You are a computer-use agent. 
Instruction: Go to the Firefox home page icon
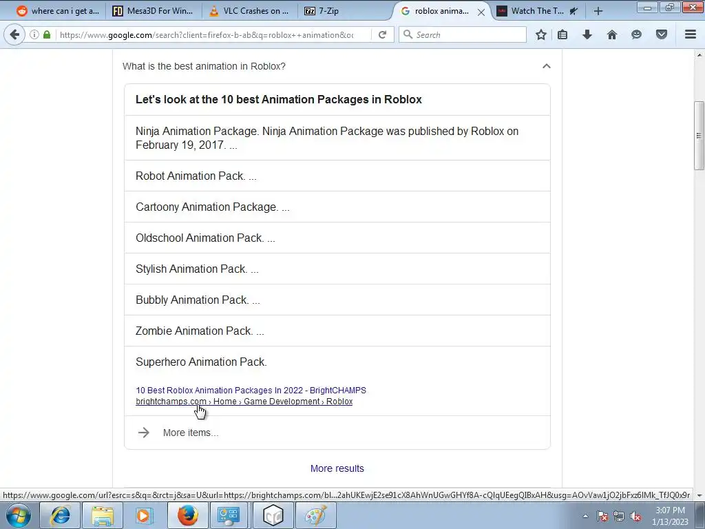(612, 34)
